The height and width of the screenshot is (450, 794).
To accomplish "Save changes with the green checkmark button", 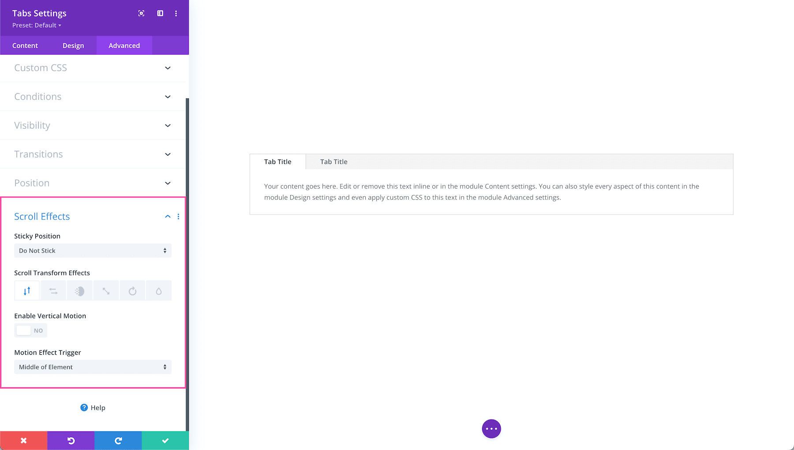I will click(165, 440).
